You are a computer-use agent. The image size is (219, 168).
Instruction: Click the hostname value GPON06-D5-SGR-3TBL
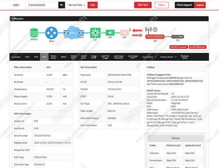click(x=120, y=75)
